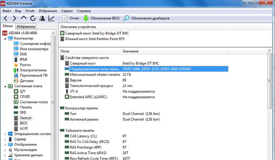Collapse the Компьютер tree node
The width and height of the screenshot is (275, 160).
click(5, 38)
